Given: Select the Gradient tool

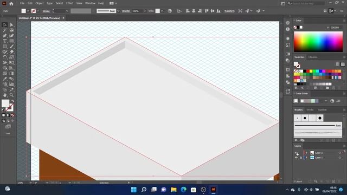Looking at the screenshot, I should coord(11,74).
